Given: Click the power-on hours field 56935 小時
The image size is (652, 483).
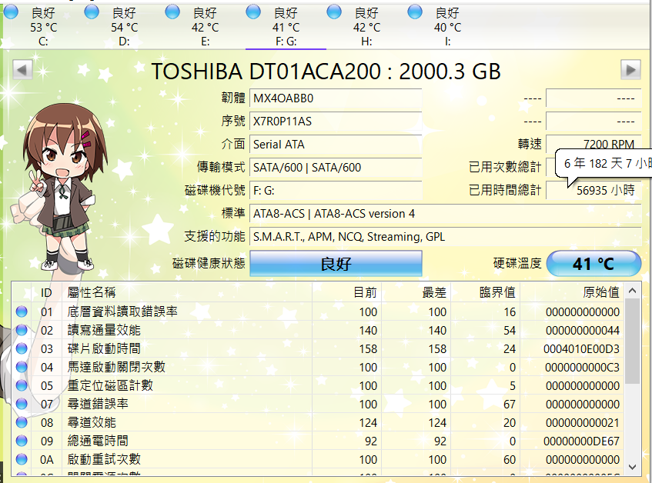Looking at the screenshot, I should coord(593,191).
